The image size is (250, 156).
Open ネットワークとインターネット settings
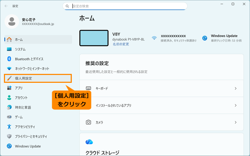(38, 69)
